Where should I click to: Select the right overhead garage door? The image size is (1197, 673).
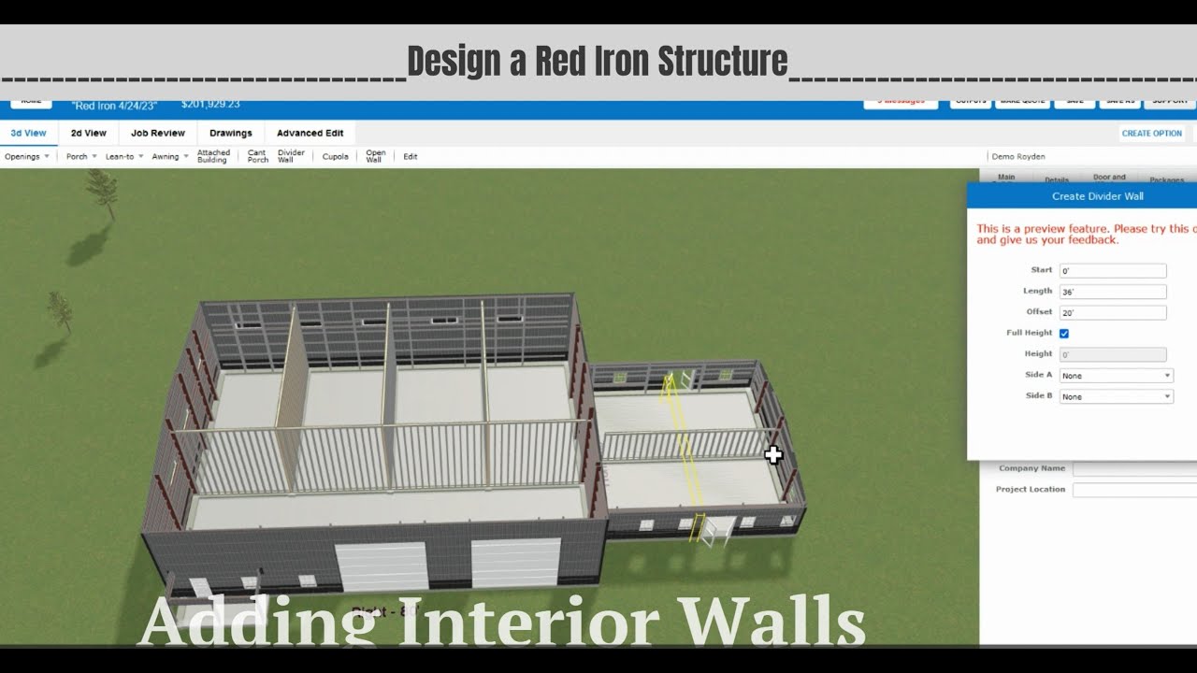click(x=516, y=564)
